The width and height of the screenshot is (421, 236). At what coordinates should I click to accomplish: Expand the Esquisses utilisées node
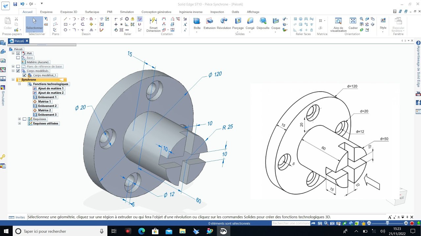pyautogui.click(x=19, y=124)
